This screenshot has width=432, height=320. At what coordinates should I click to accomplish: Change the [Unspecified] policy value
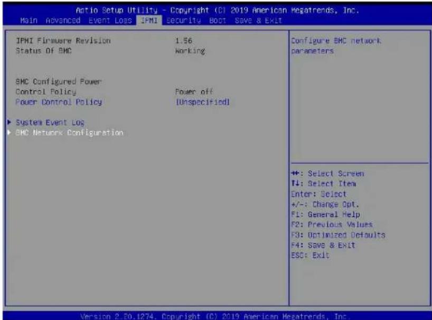coord(203,102)
